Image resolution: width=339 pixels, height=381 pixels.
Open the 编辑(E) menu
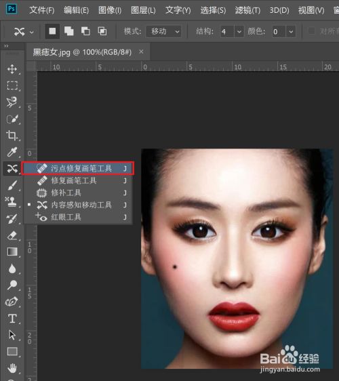pos(77,10)
